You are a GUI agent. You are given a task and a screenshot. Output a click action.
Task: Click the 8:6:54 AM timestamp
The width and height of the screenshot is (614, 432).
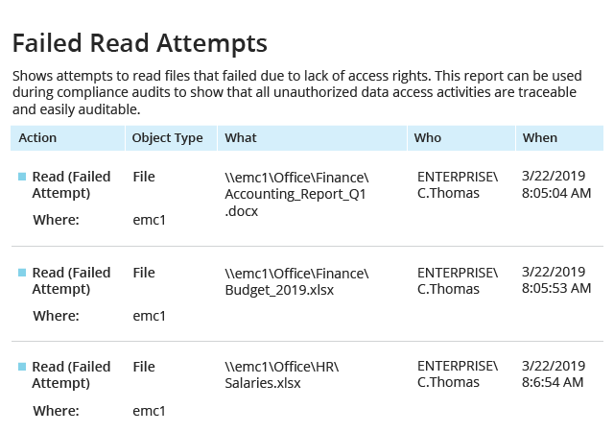[553, 382]
